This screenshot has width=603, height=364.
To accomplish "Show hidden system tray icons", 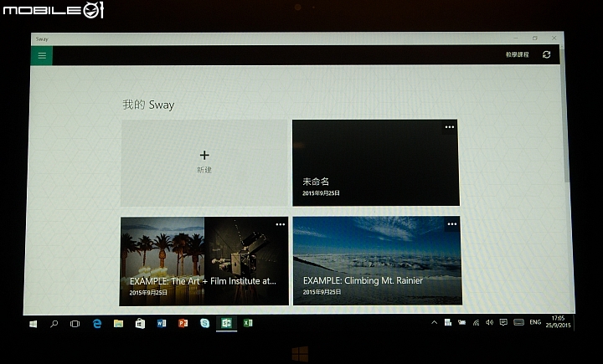I will [x=434, y=322].
